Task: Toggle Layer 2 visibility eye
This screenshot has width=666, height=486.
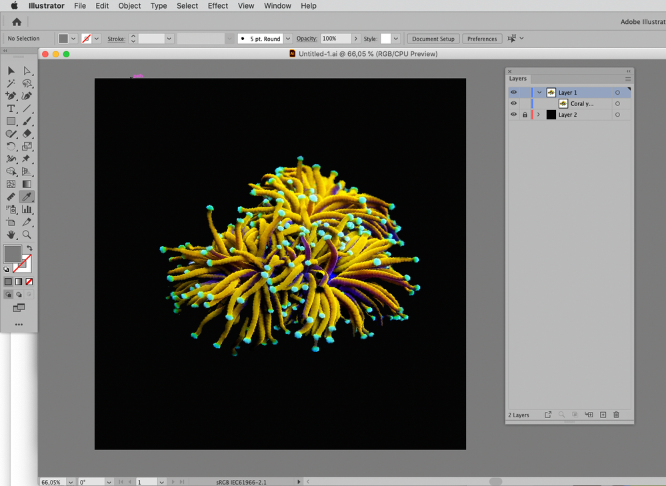Action: pos(513,115)
